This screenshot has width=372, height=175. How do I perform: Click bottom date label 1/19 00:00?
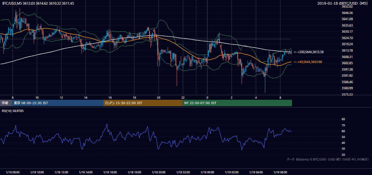[207, 172]
